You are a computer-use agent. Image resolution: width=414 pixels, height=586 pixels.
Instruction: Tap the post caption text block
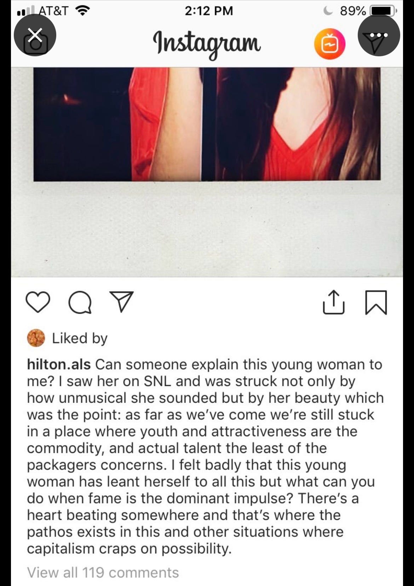pos(205,456)
